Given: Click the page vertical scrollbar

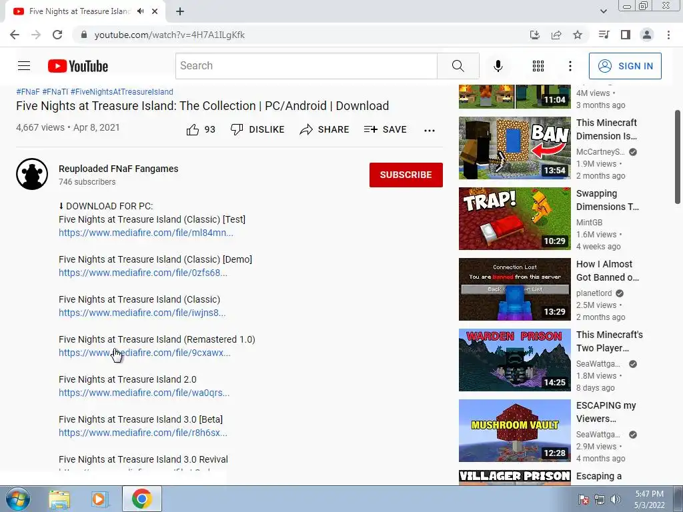Looking at the screenshot, I should pyautogui.click(x=678, y=157).
